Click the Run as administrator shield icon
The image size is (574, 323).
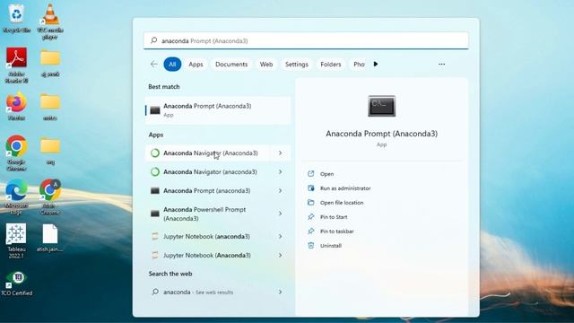pyautogui.click(x=311, y=188)
